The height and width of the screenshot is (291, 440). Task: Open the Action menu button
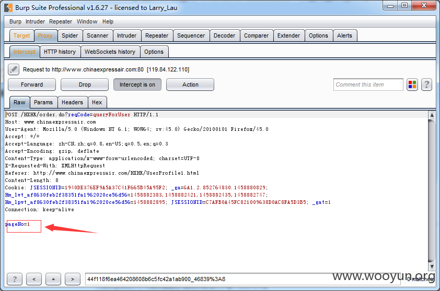[190, 84]
